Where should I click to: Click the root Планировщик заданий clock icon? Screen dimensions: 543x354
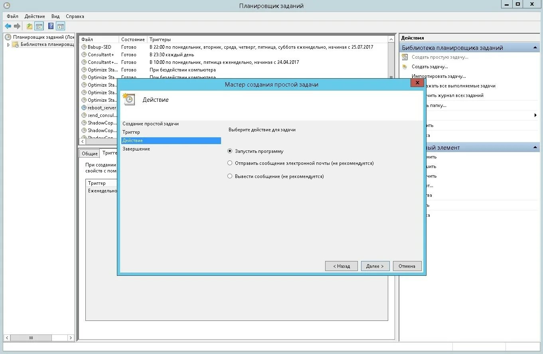pos(8,37)
